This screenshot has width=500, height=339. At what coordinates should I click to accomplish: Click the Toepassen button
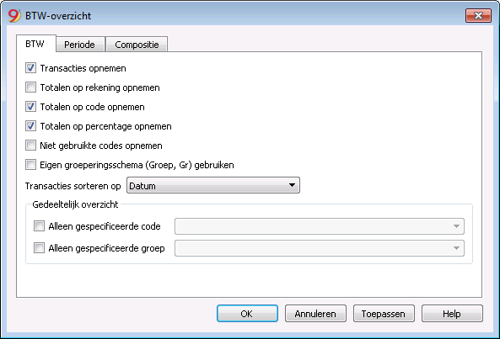click(384, 314)
